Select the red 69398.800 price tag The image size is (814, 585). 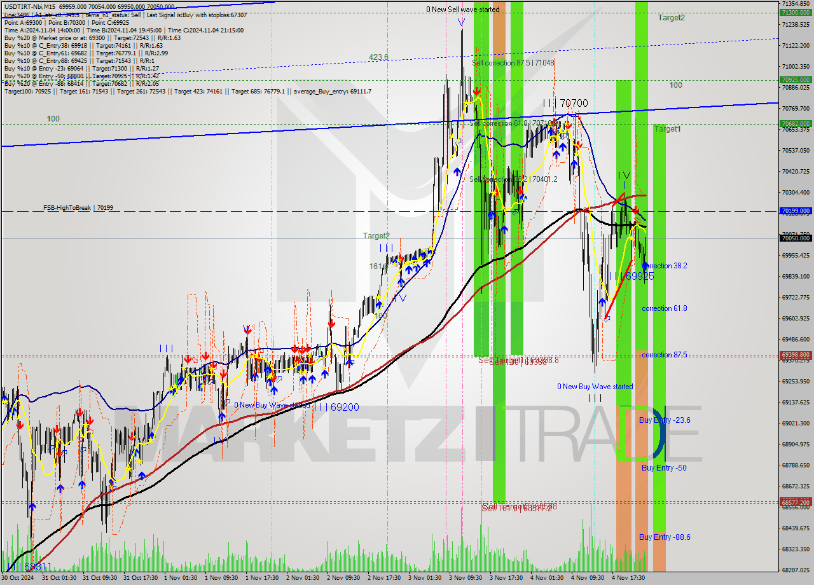[796, 355]
